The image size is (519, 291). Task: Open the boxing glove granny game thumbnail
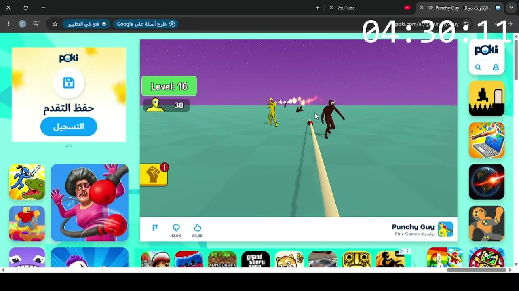(x=90, y=202)
